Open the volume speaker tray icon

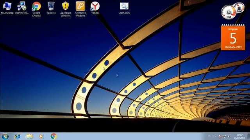tap(229, 136)
